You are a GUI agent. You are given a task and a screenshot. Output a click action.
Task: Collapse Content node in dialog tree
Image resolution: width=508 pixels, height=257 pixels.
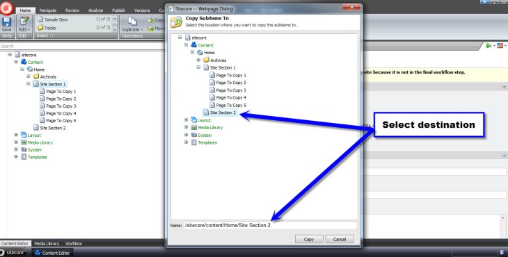point(186,45)
